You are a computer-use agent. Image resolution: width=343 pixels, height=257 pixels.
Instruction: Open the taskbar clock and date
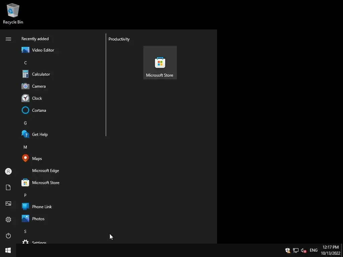331,250
